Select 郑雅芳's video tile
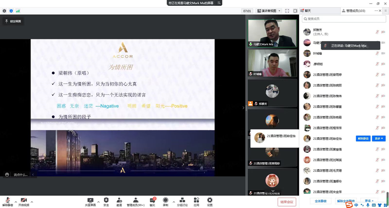 pyautogui.click(x=272, y=93)
